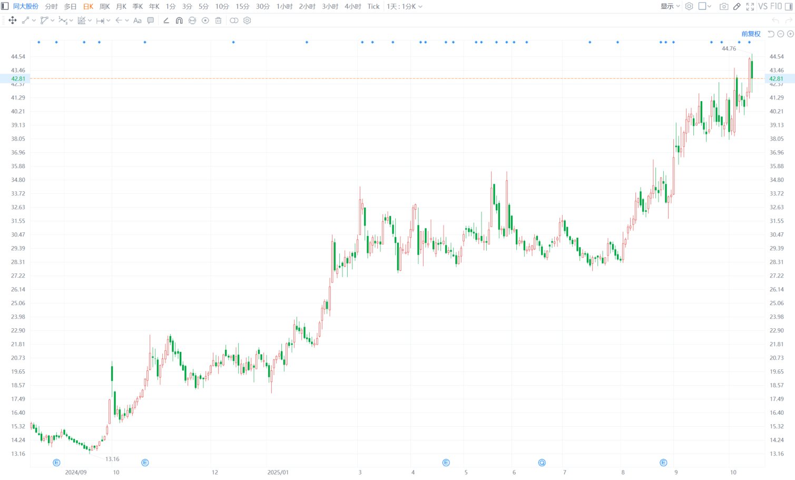Select the text annotation tool Aa
Viewport: 795px width, 480px height.
(138, 21)
